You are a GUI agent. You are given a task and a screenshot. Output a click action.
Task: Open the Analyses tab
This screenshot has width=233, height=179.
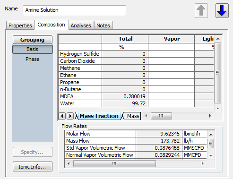coord(81,26)
